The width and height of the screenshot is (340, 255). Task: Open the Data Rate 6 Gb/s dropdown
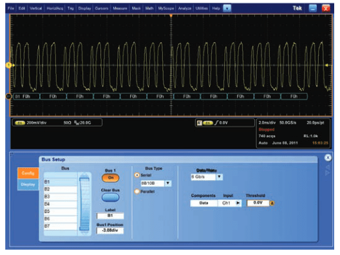[219, 177]
